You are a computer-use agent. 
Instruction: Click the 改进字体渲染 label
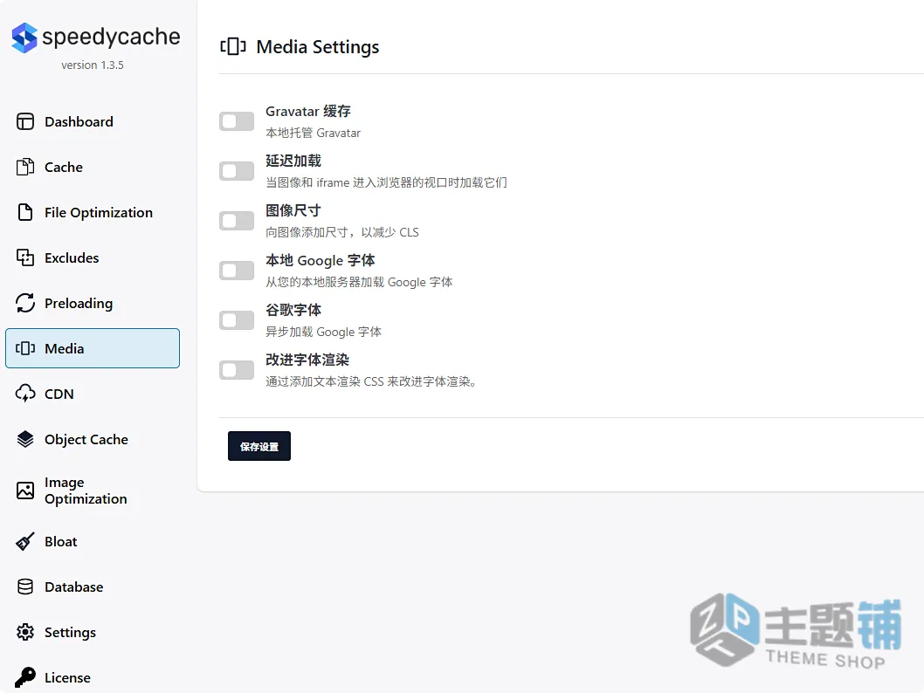click(307, 360)
